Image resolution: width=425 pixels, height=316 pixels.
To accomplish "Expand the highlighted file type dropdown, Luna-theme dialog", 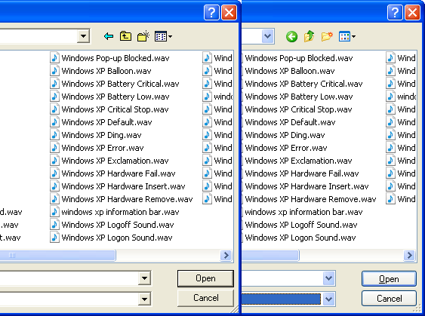I will pos(328,299).
